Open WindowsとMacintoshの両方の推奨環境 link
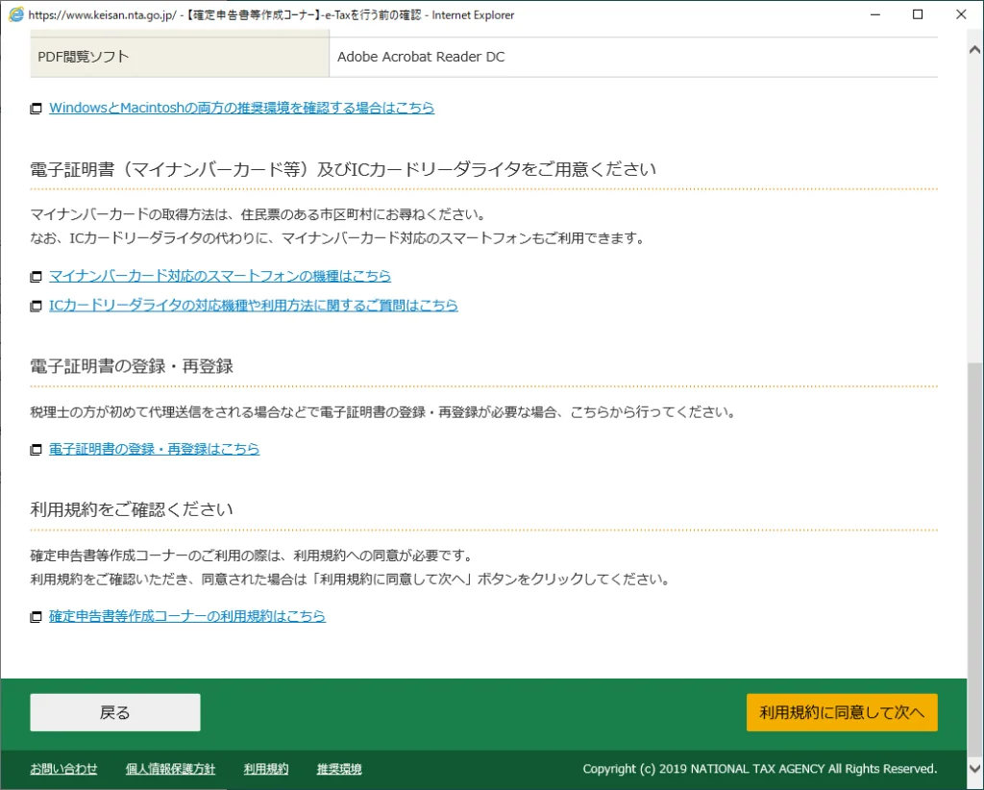The height and width of the screenshot is (790, 984). (x=241, y=108)
